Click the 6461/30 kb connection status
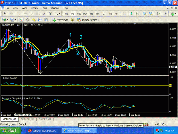Viewport: 178px width, 134px height. (x=161, y=125)
